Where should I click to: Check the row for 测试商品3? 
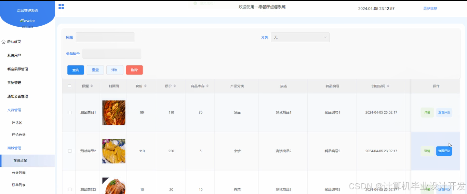point(70,189)
